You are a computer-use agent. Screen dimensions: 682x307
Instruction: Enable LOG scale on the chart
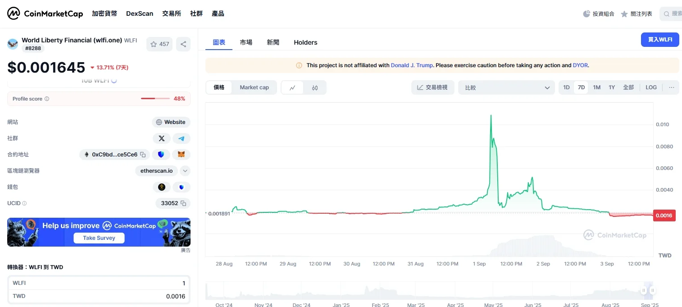click(x=651, y=87)
